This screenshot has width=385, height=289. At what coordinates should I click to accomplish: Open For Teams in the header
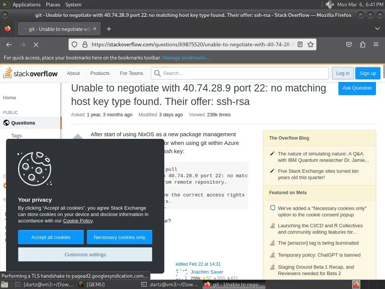coord(131,73)
